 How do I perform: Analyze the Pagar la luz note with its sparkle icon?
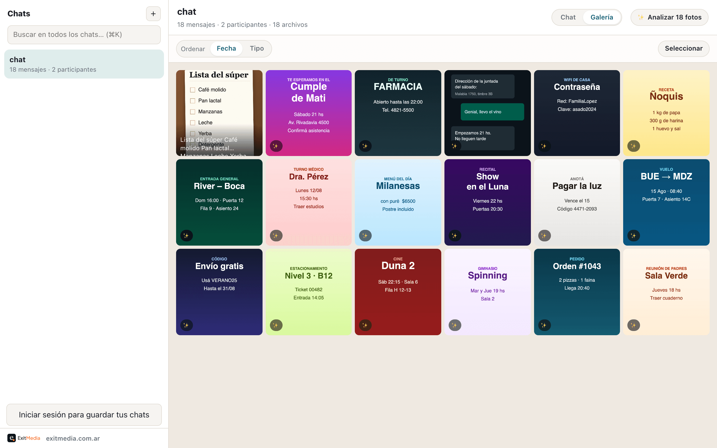coord(544,236)
